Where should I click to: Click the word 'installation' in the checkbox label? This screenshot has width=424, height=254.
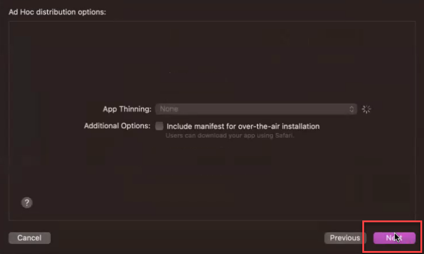point(301,126)
